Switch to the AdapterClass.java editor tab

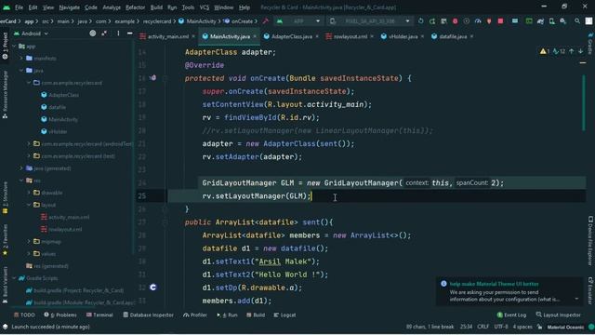tap(291, 36)
